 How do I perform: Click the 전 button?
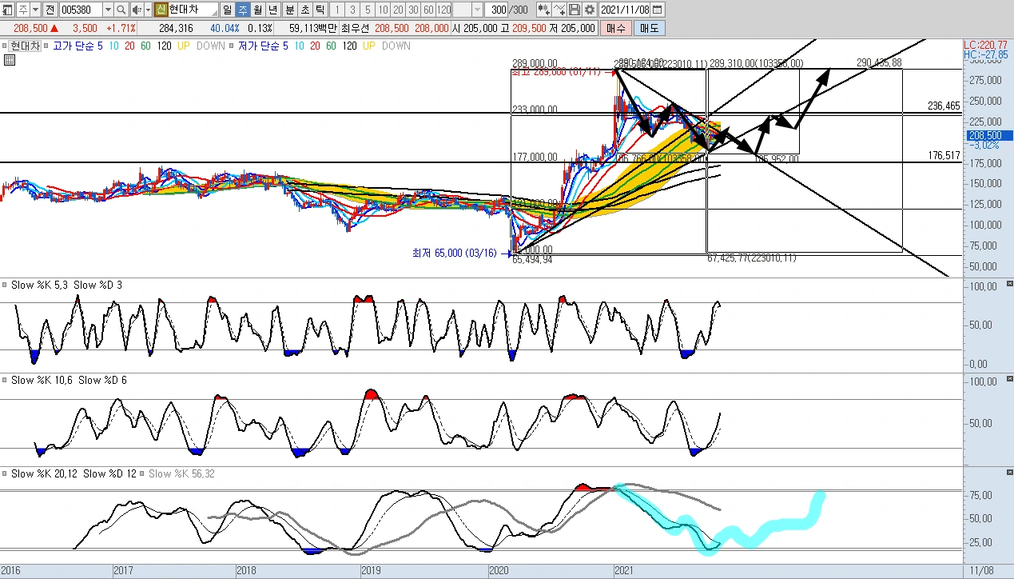(50, 10)
